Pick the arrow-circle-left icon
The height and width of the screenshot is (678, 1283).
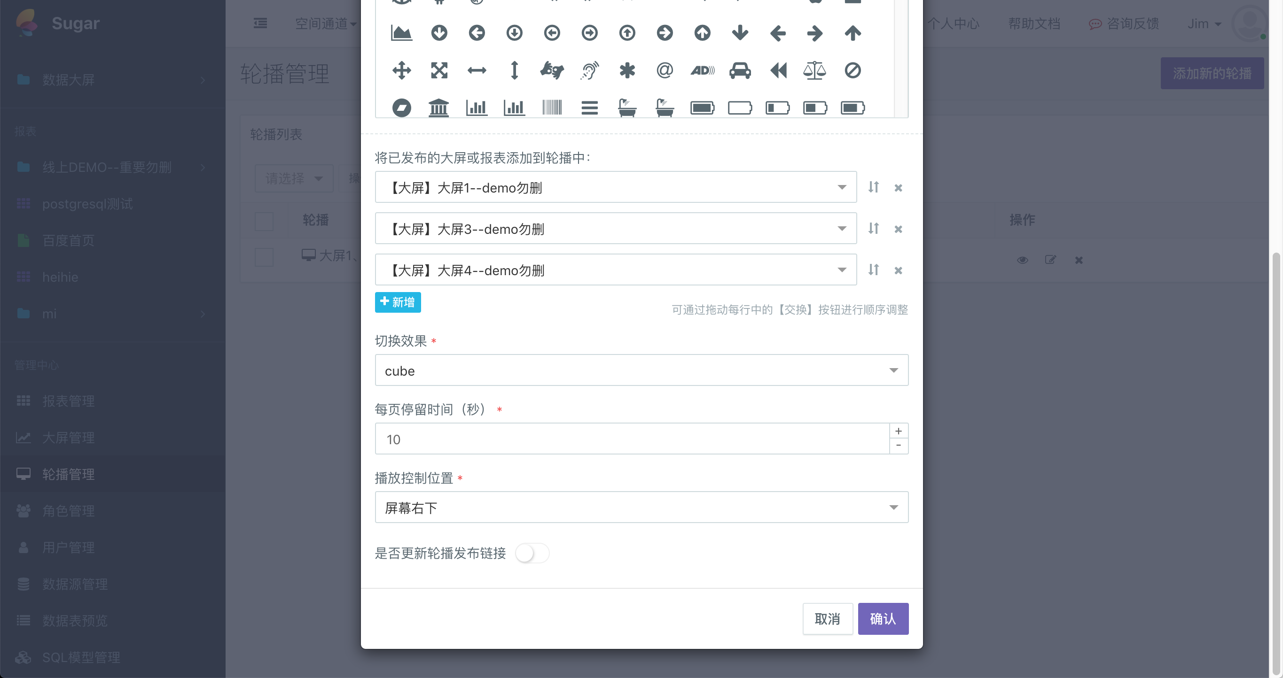tap(477, 33)
